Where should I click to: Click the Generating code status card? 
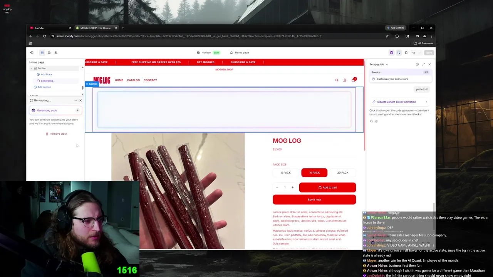[55, 110]
